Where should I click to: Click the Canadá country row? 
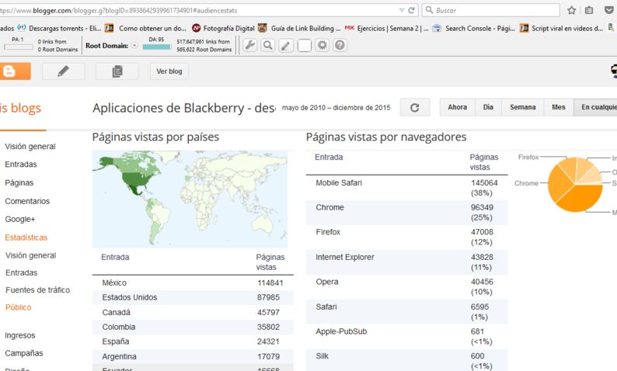coord(193,312)
